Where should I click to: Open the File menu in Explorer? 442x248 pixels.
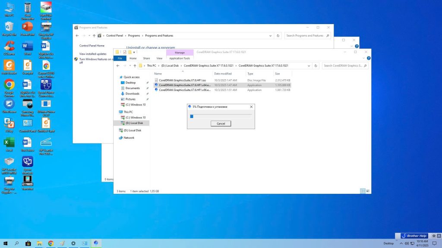(120, 58)
